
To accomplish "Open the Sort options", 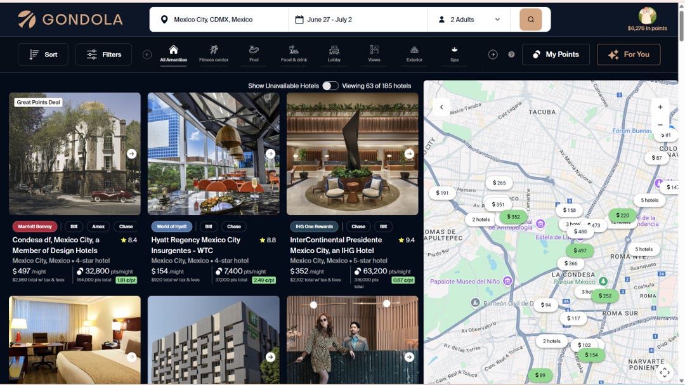I will click(x=43, y=55).
